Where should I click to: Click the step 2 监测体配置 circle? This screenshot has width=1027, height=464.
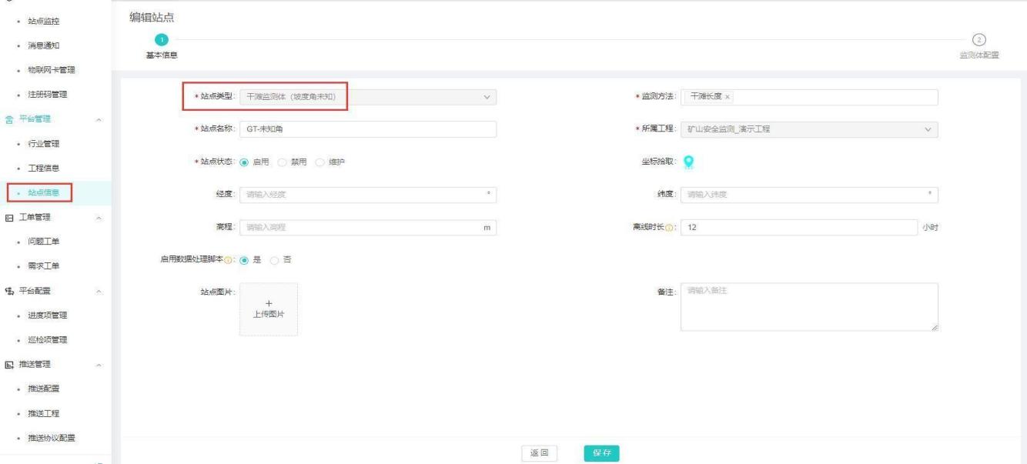tap(979, 40)
